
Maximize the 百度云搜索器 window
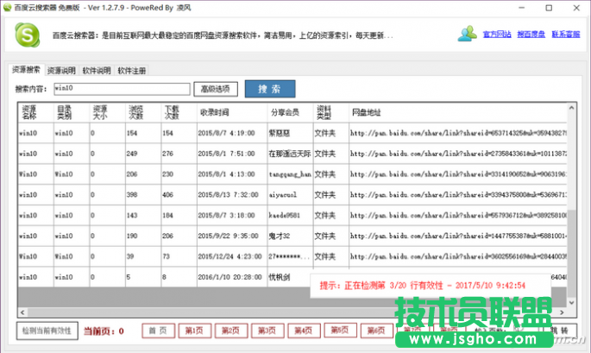[549, 8]
